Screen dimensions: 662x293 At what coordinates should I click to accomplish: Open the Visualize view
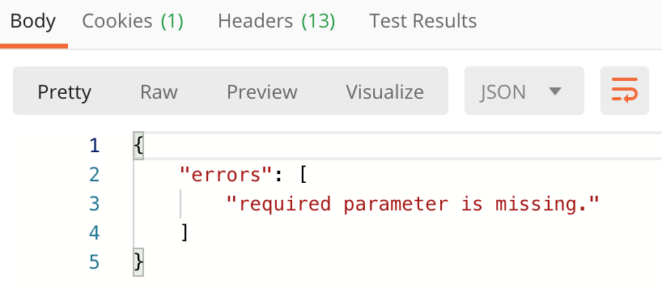384,91
